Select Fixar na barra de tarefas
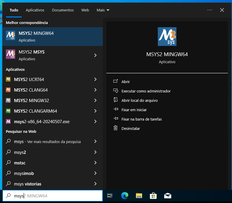The image size is (232, 203). [x=141, y=119]
